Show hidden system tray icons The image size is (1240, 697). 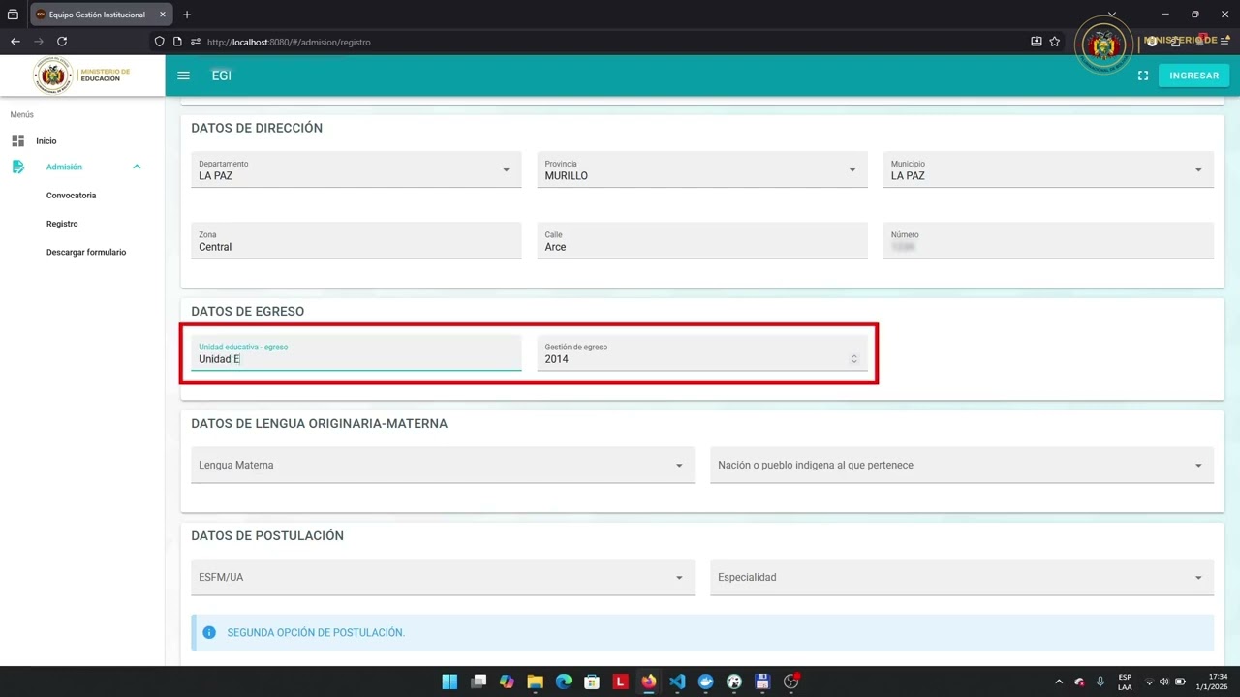1059,682
